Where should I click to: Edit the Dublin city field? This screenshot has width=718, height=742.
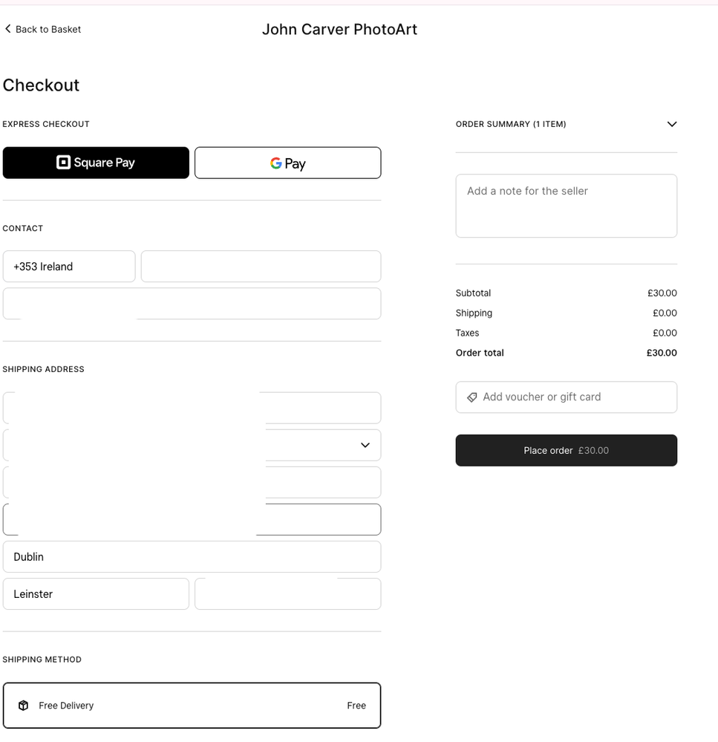click(192, 556)
